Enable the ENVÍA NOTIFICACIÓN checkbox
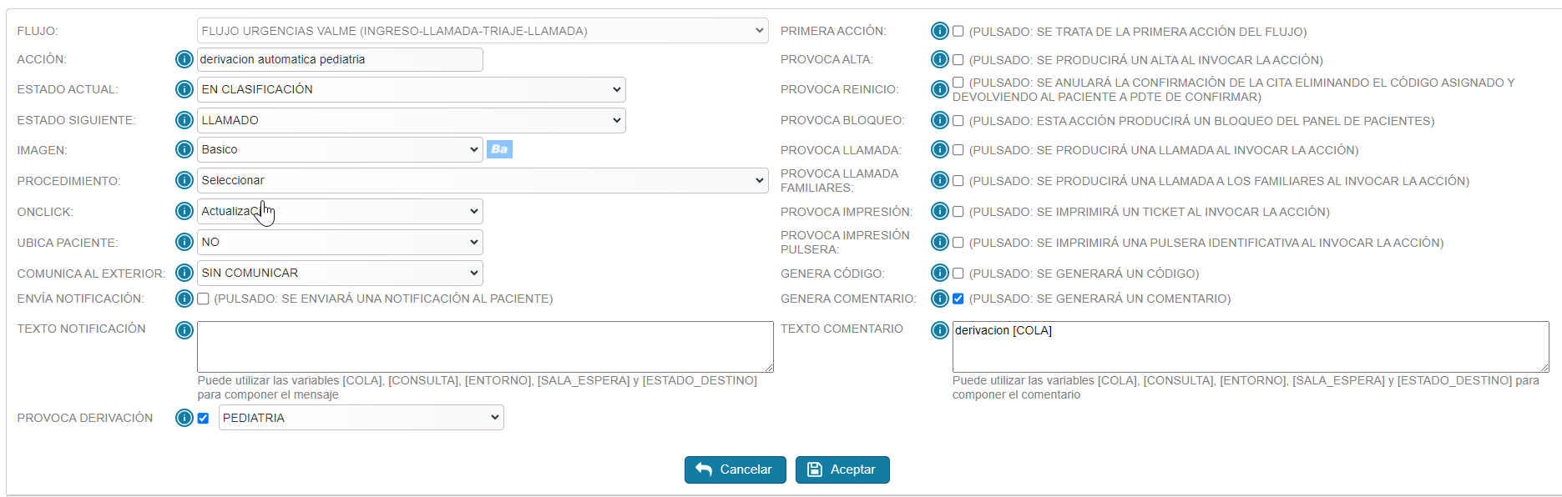 coord(203,299)
